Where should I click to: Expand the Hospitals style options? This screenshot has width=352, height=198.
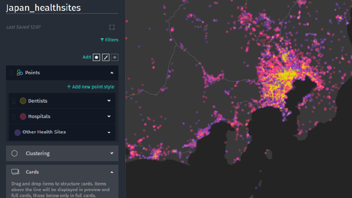pyautogui.click(x=109, y=116)
